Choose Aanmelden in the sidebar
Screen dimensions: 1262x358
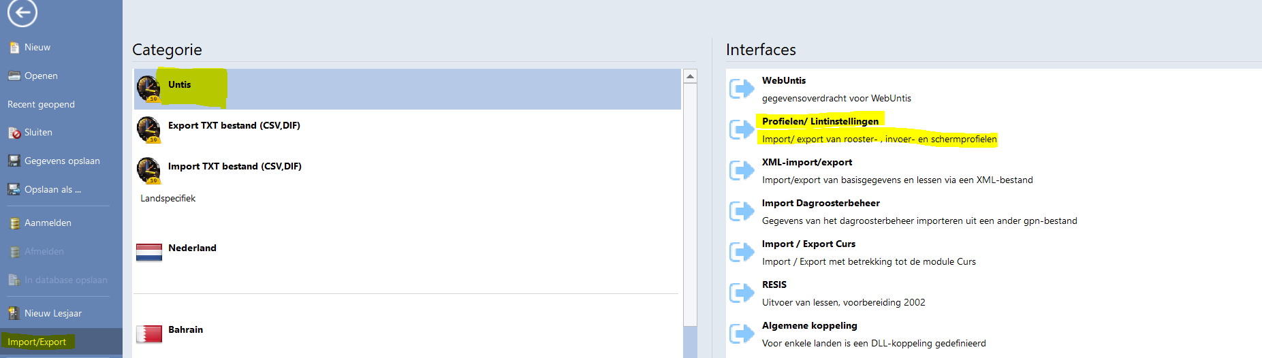tap(48, 223)
